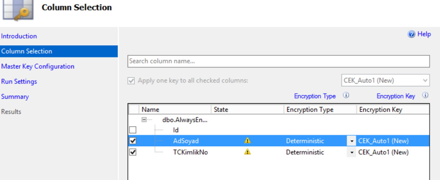Screen dimensions: 440x180
Task: Open the Run Settings page
Action: coord(19,82)
